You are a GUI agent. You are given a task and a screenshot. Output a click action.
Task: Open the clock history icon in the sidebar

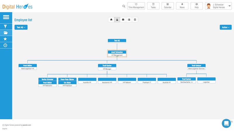click(x=6, y=45)
